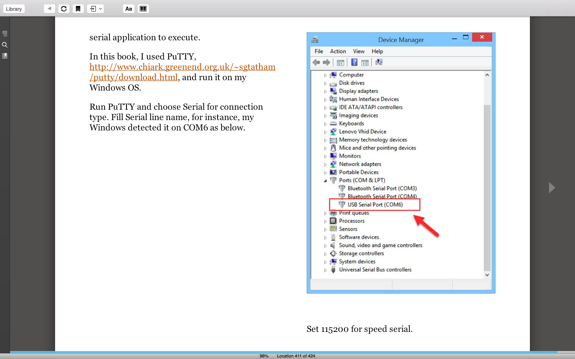
Task: Click the 'Location 411 of 424' status text
Action: pos(296,356)
